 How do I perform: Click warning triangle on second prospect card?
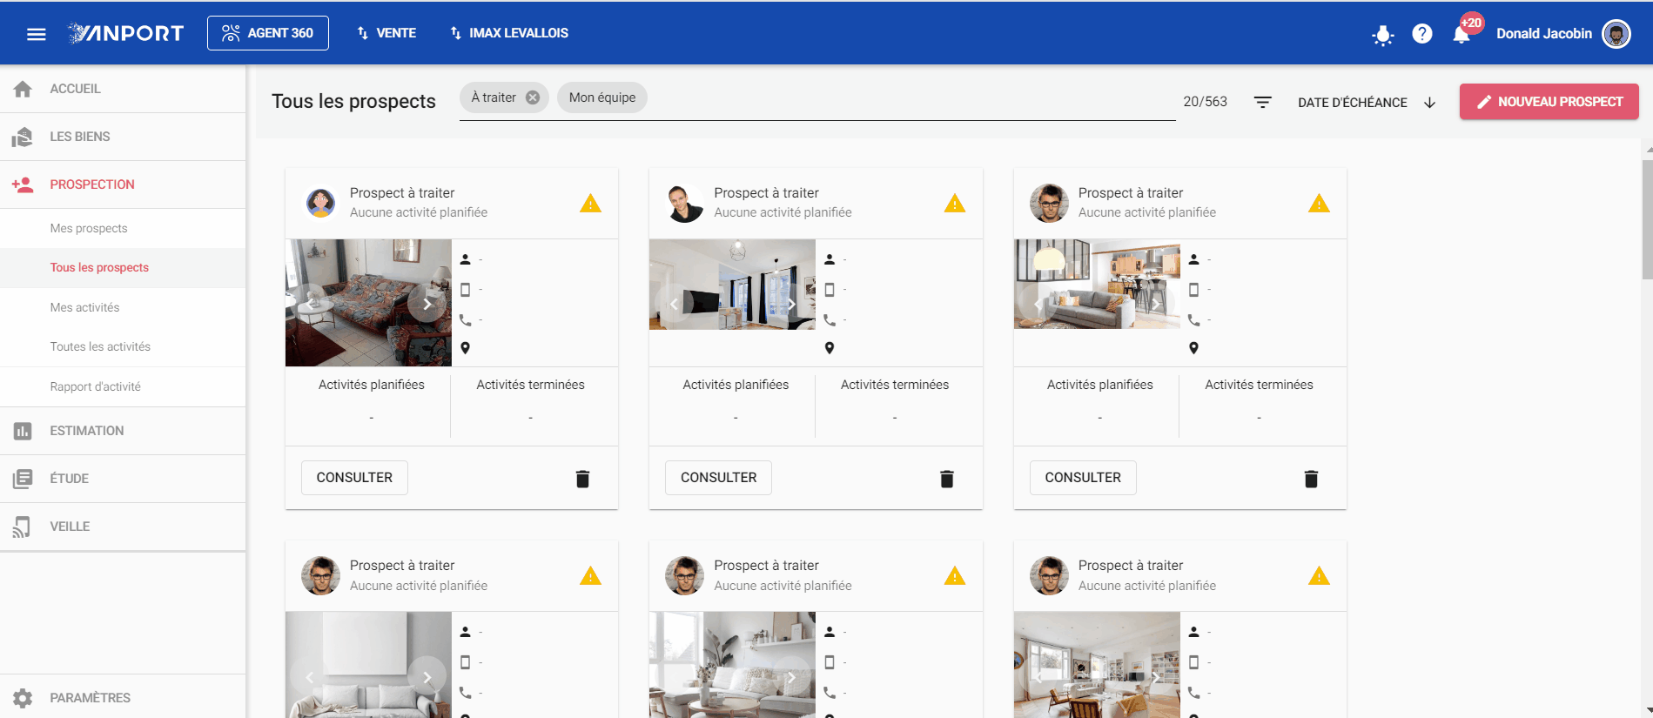[955, 204]
